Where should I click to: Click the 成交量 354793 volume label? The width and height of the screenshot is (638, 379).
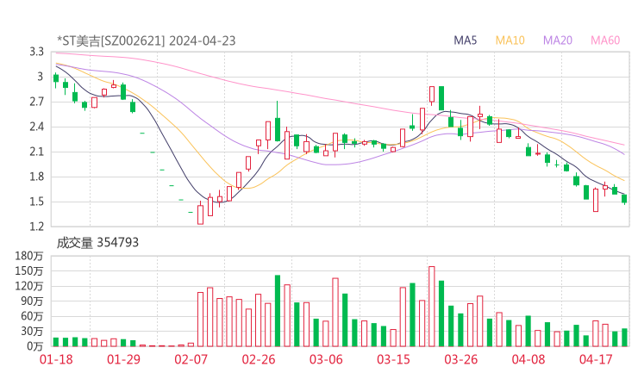pos(97,243)
